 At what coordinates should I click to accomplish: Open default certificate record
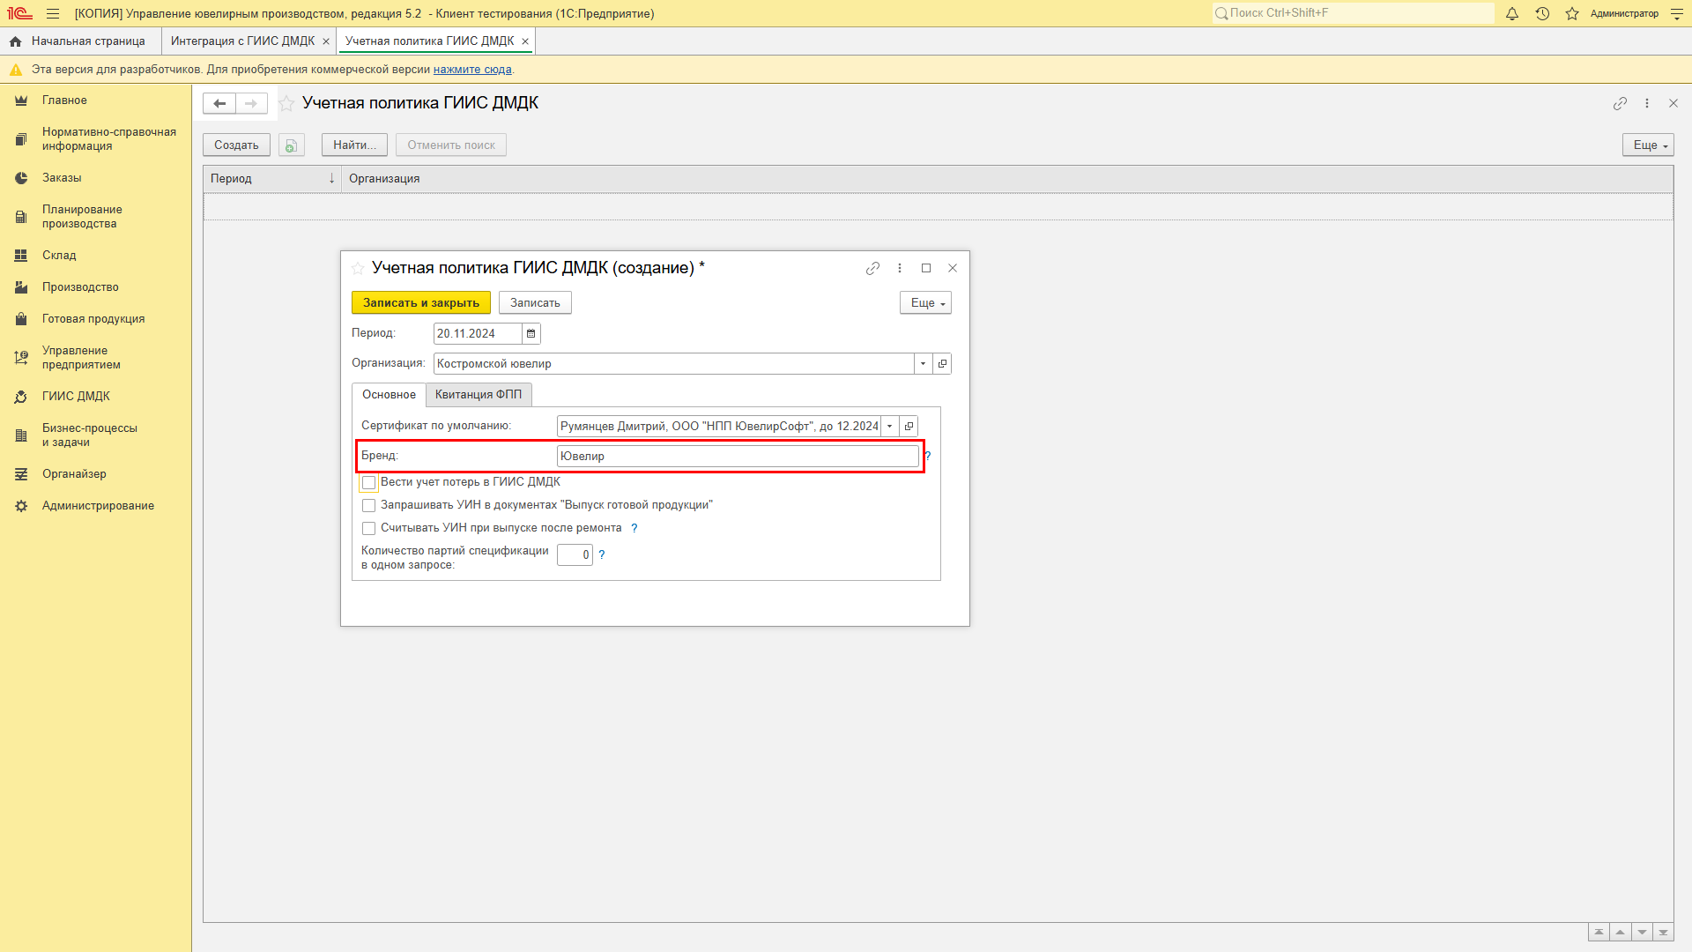click(x=909, y=426)
